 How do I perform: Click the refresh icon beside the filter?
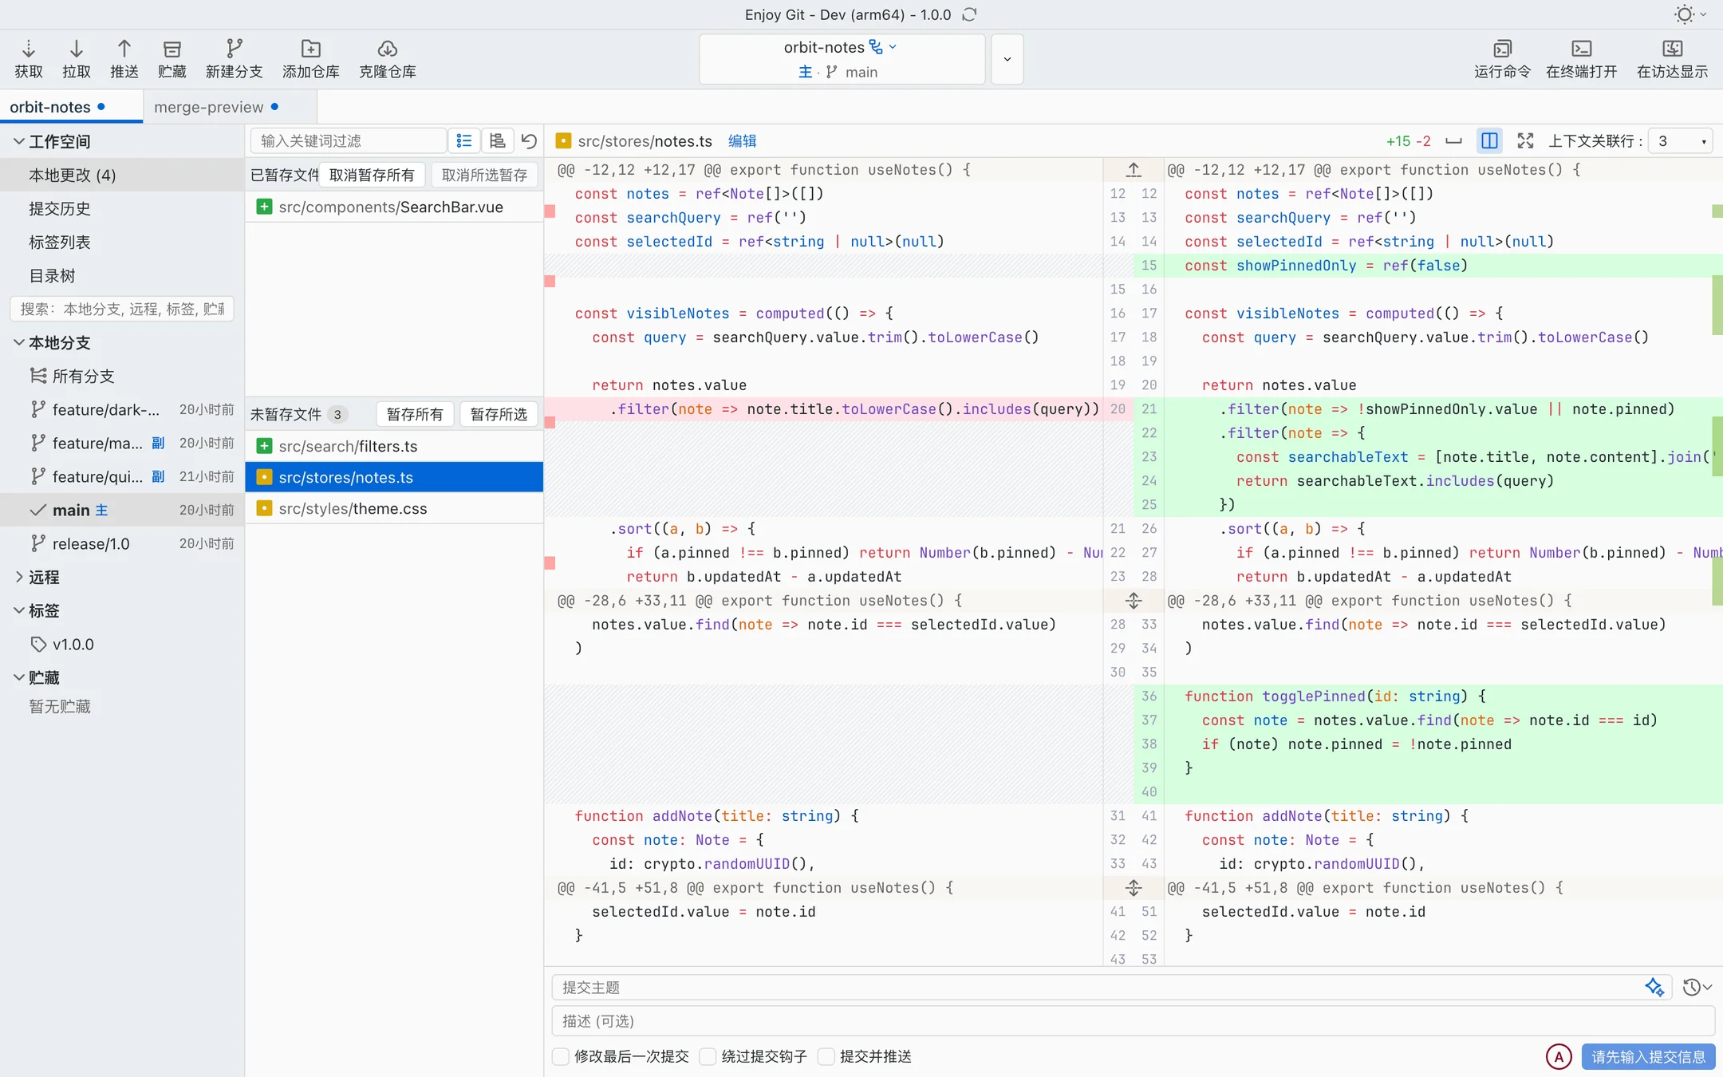click(x=529, y=140)
